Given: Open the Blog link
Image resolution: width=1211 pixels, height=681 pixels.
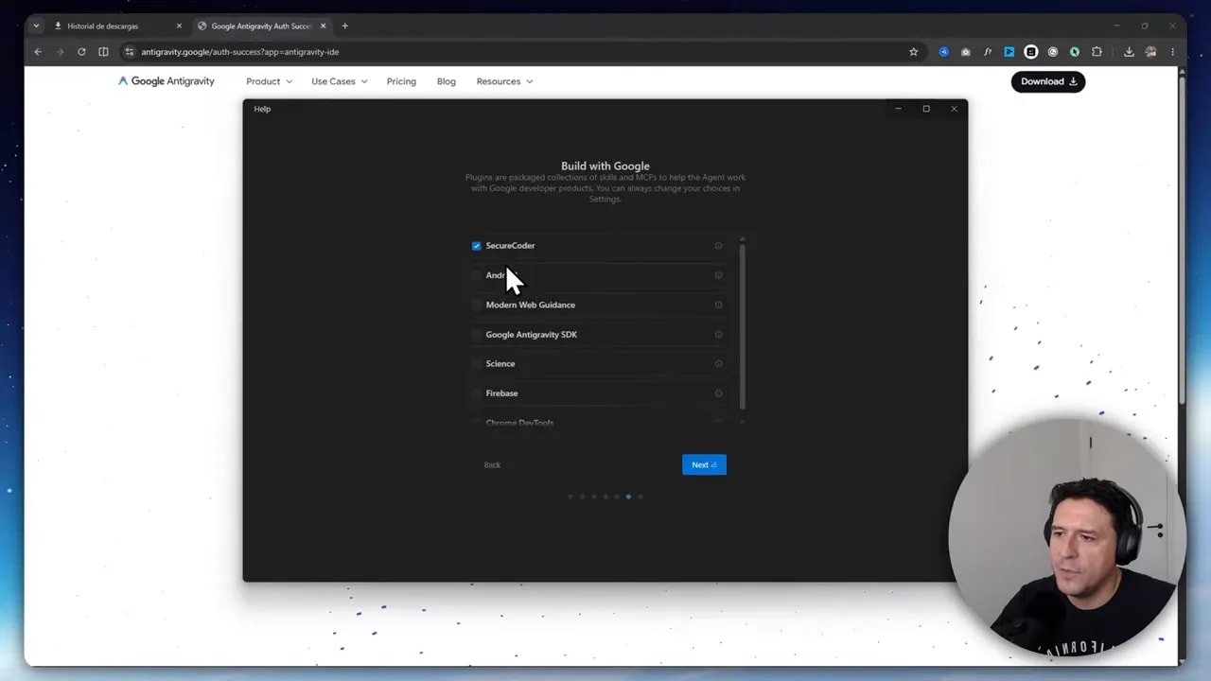Looking at the screenshot, I should pos(447,81).
